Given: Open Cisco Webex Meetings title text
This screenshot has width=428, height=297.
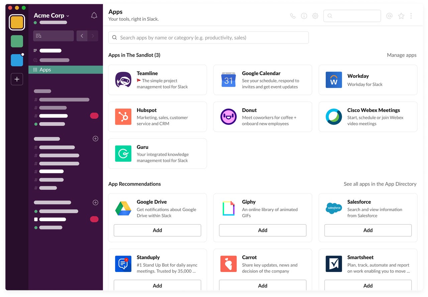Looking at the screenshot, I should (x=373, y=110).
